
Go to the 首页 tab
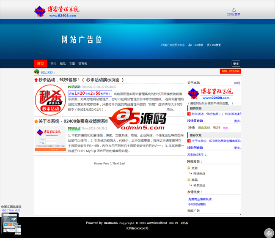40,63
